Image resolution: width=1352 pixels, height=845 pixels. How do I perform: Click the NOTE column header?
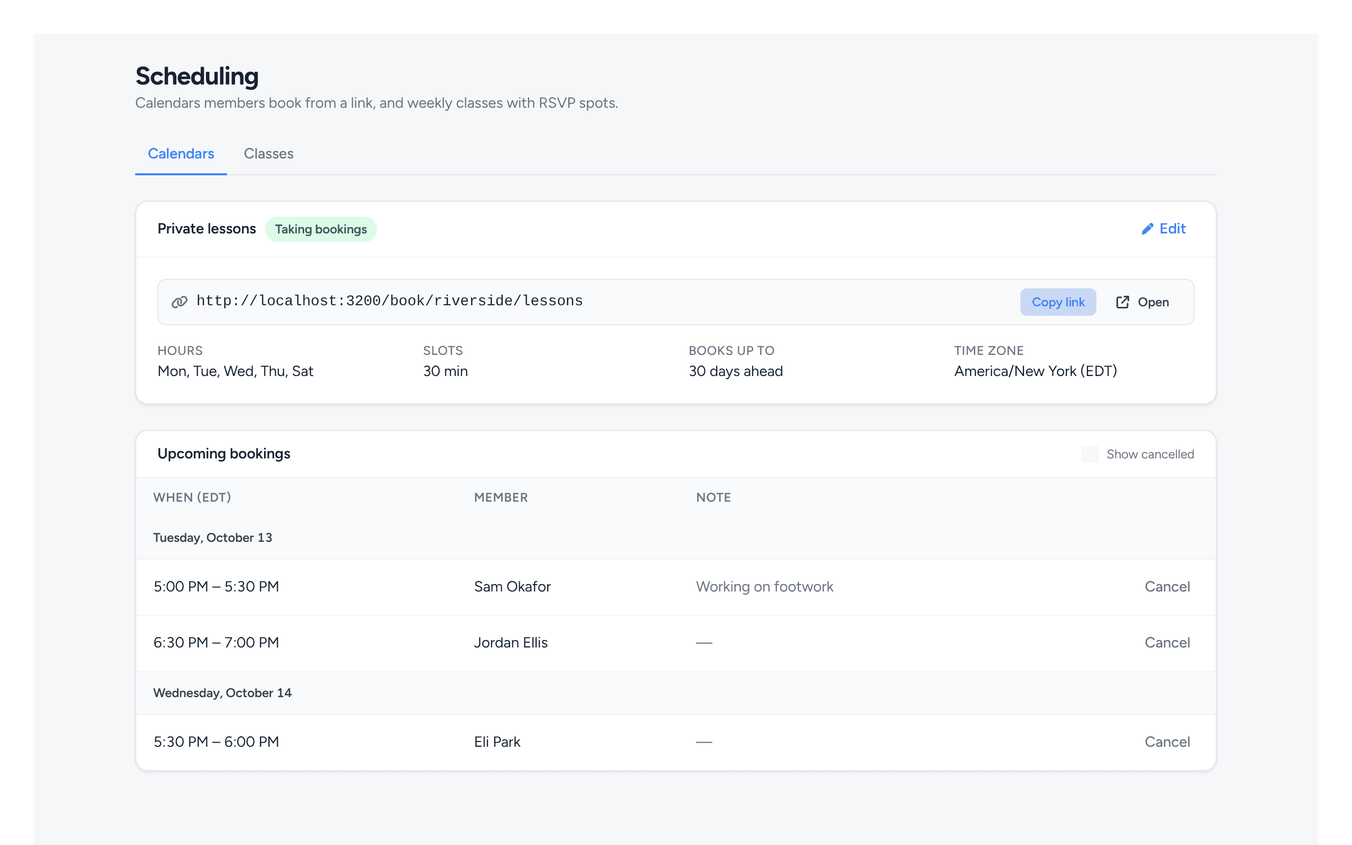point(713,497)
